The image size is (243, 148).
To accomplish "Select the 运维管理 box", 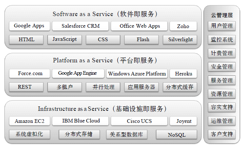I will (222, 121).
